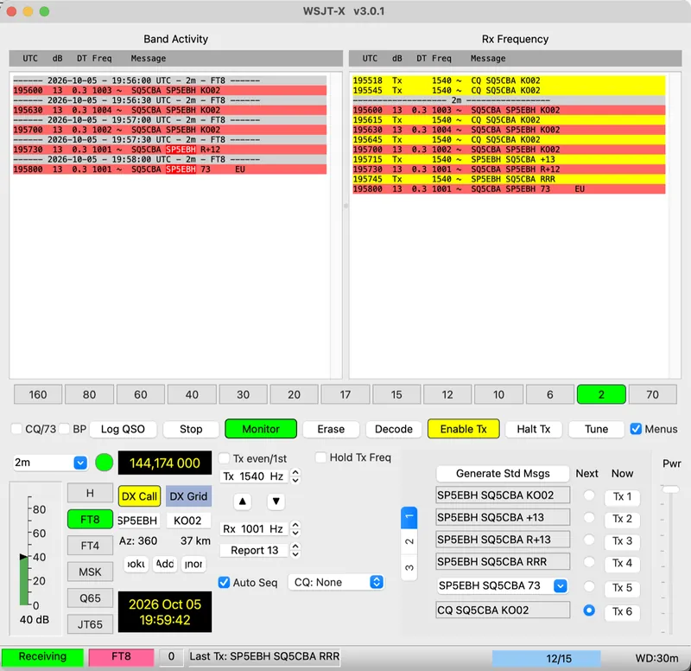Expand the Tx 5 message dropdown arrow
The image size is (691, 671).
(x=560, y=586)
